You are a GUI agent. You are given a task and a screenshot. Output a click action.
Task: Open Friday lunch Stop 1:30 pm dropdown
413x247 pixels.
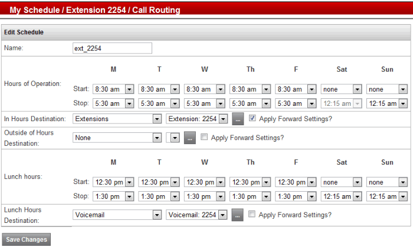pyautogui.click(x=296, y=196)
